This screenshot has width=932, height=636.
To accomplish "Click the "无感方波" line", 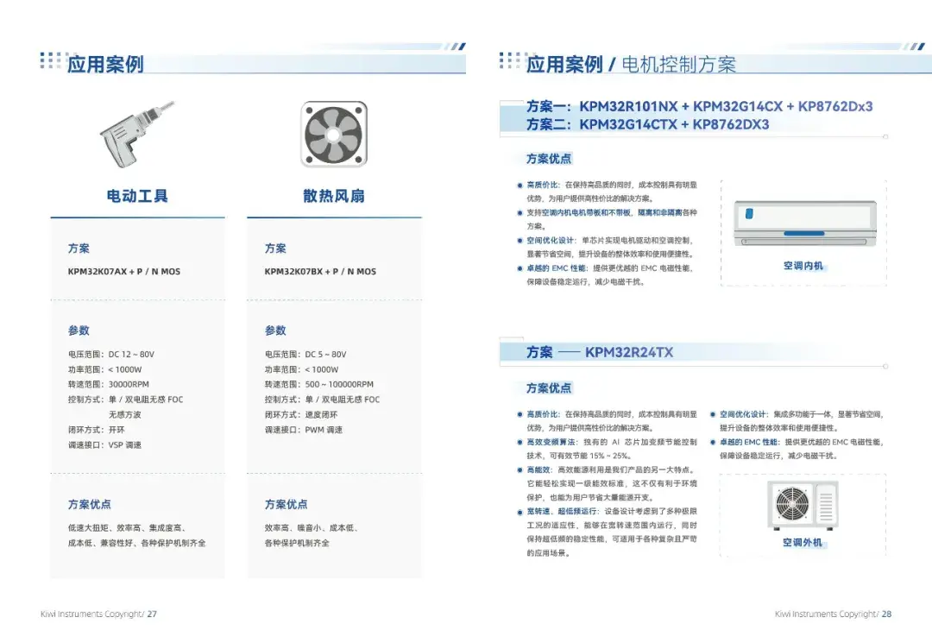I will [125, 415].
